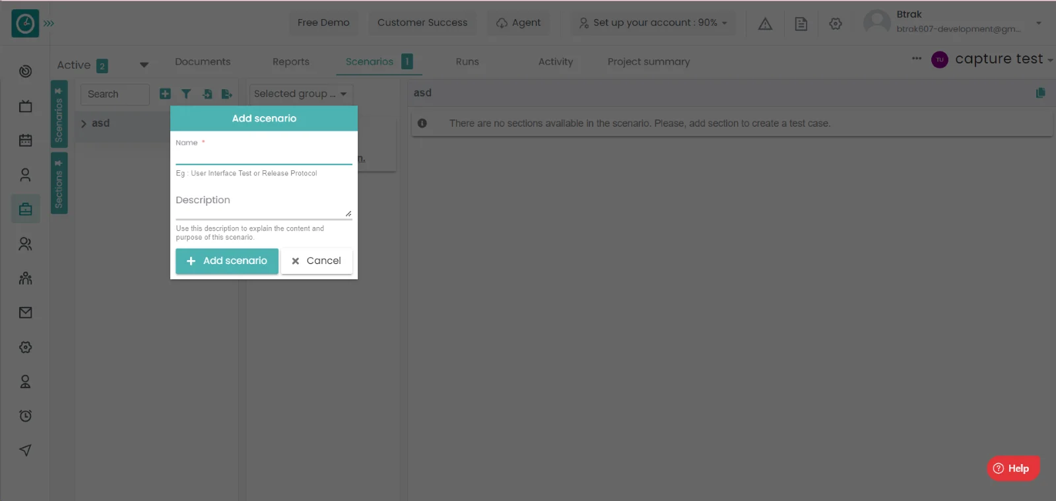Expand the asd scenario tree row
Image resolution: width=1056 pixels, height=501 pixels.
click(x=84, y=123)
